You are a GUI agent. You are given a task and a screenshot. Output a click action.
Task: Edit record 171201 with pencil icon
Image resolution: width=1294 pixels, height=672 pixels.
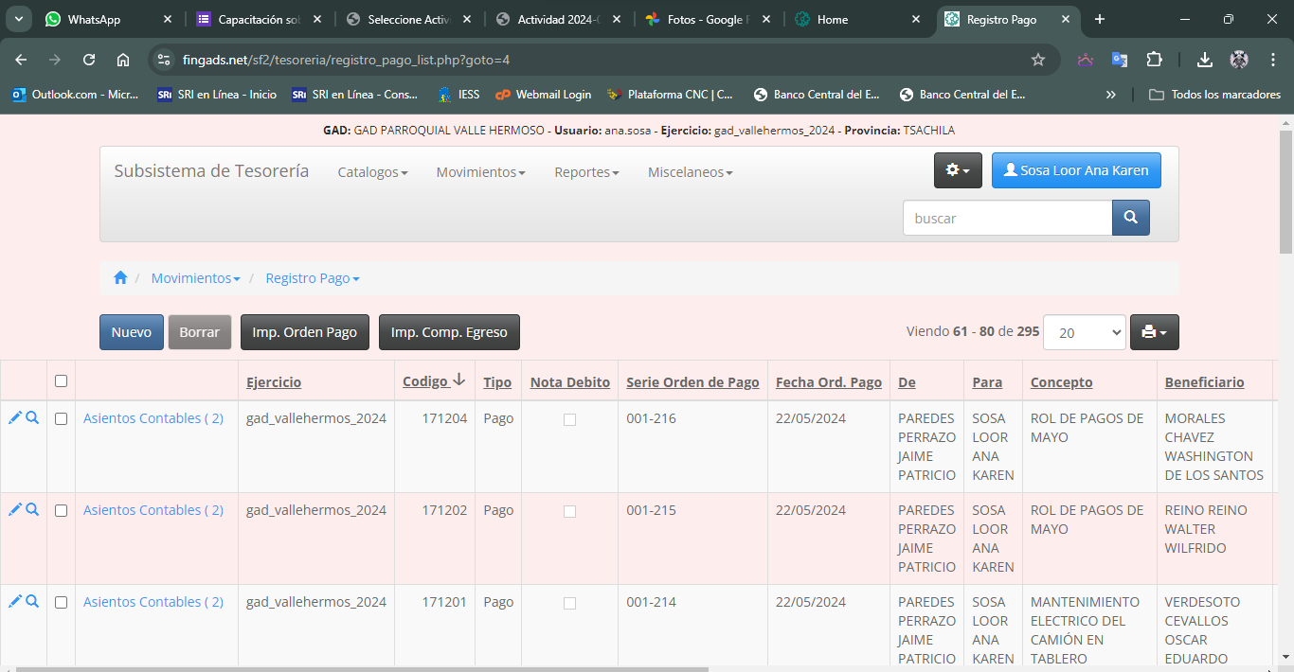[15, 601]
